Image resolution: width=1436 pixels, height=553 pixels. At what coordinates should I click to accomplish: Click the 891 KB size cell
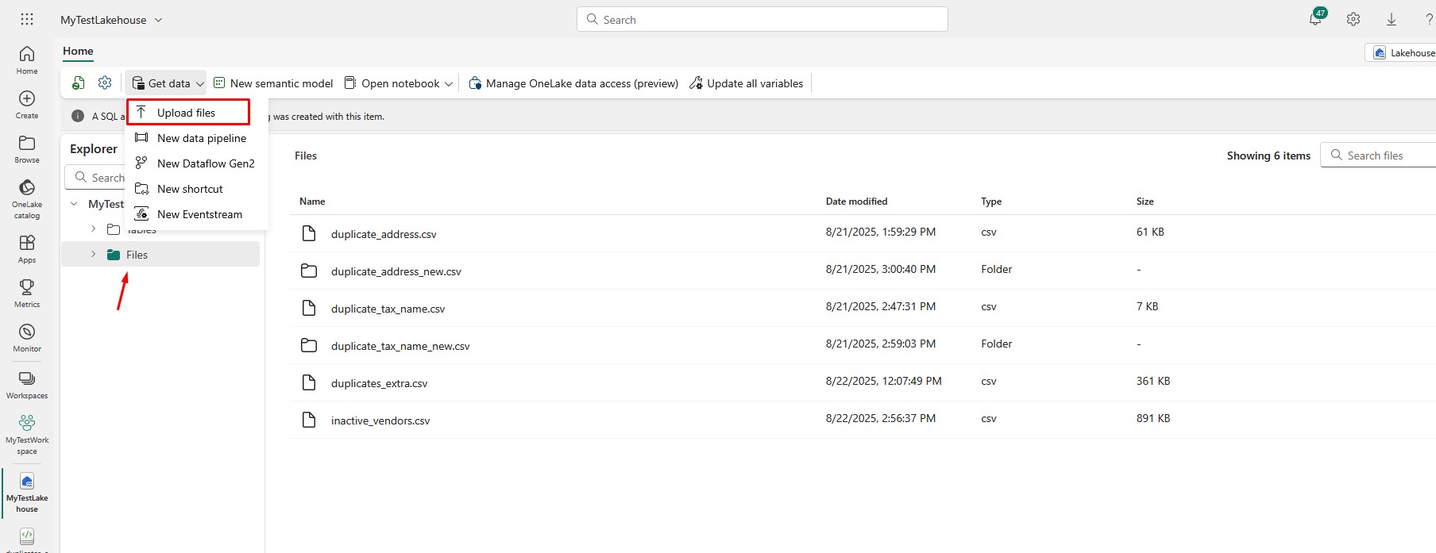pos(1153,418)
